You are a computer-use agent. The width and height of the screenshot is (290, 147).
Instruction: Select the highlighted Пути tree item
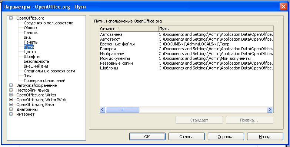[x=29, y=47]
